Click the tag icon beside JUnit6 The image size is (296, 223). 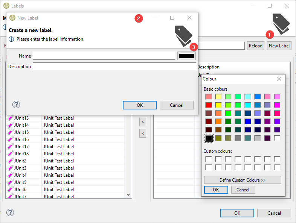10,190
